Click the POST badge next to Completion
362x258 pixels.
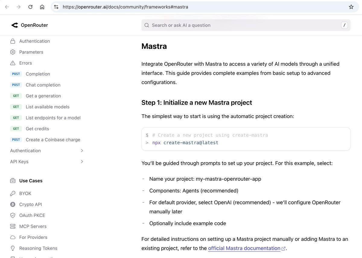[x=16, y=74]
